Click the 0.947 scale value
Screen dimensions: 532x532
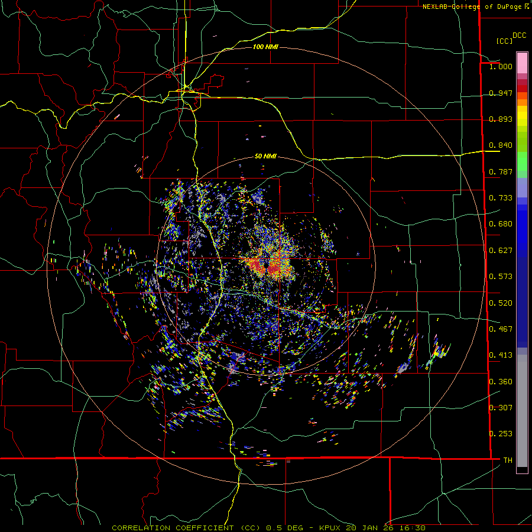(x=501, y=93)
